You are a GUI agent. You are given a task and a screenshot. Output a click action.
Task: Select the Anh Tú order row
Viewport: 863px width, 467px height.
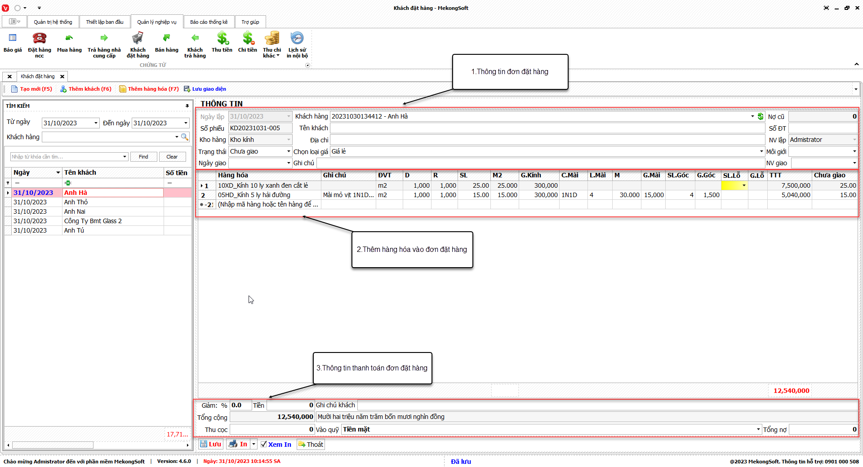98,230
